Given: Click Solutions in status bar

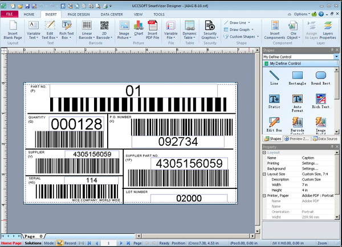Looking at the screenshot, I should [x=33, y=243].
